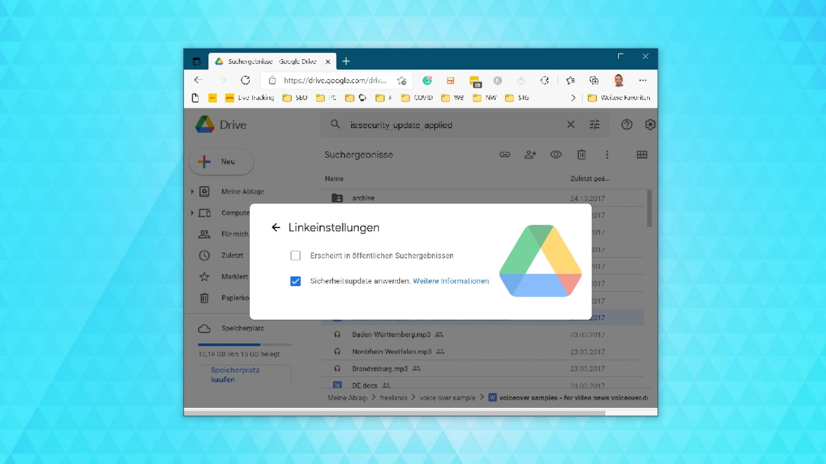This screenshot has width=826, height=464.
Task: Click the trash remove icon in toolbar
Action: [581, 154]
